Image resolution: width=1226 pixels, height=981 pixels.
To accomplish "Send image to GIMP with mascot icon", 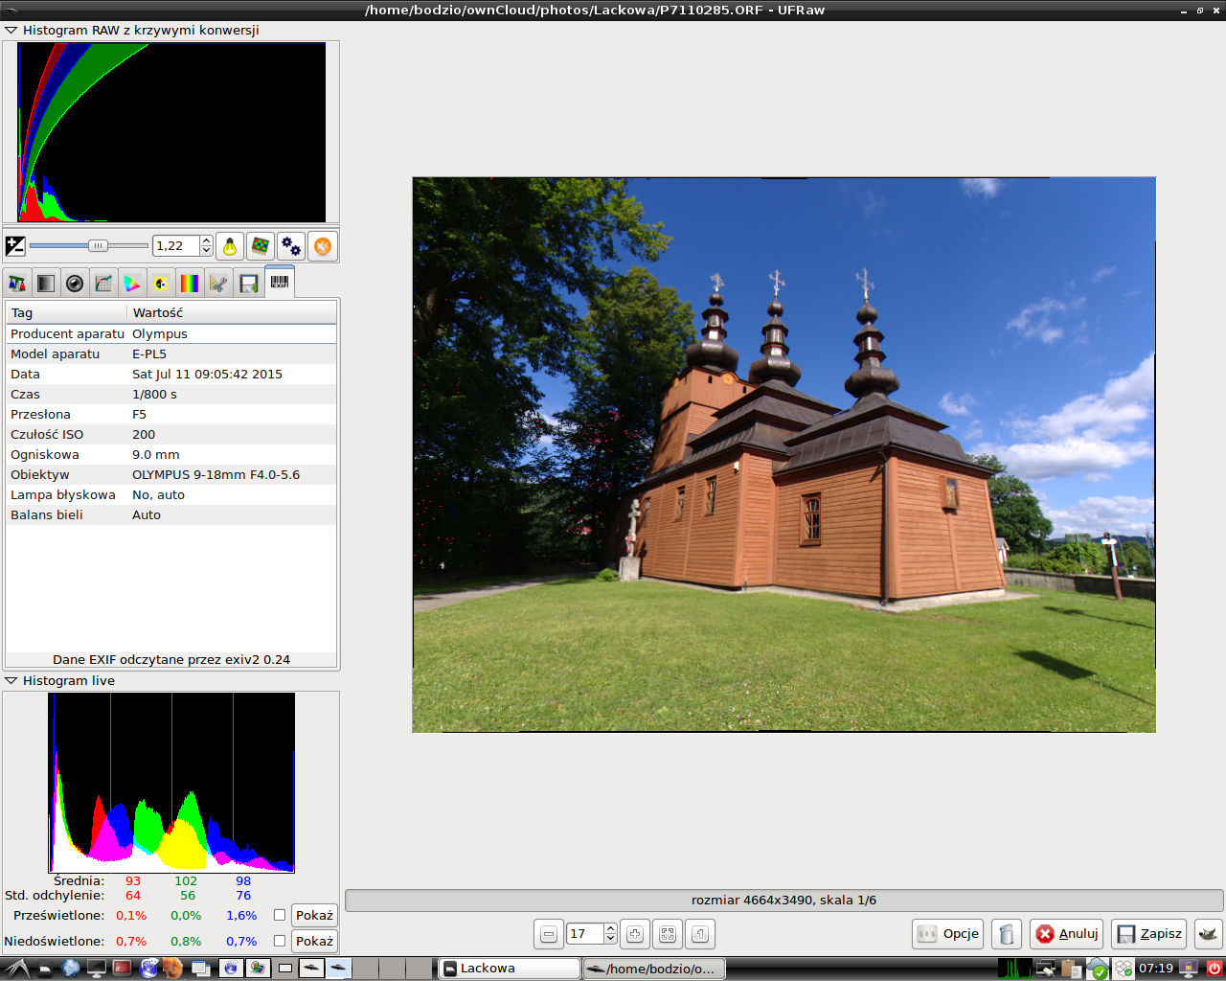I will point(1209,934).
